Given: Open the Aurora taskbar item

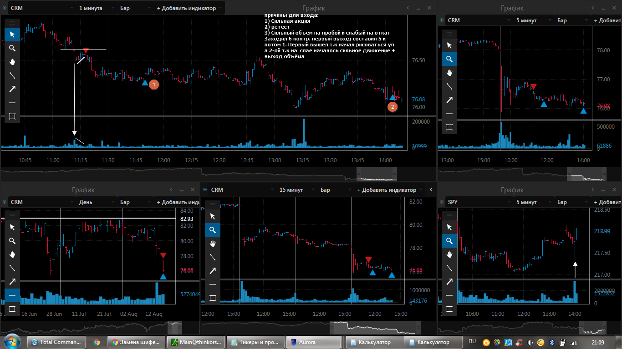Looking at the screenshot, I should tap(314, 342).
